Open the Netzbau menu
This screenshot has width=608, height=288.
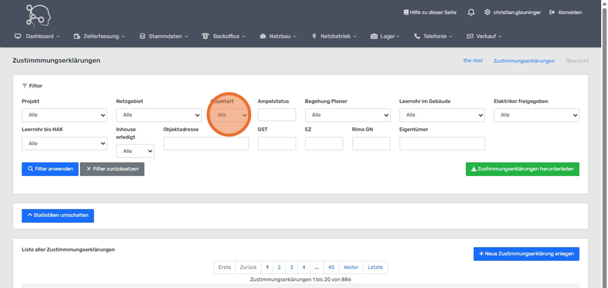[278, 36]
